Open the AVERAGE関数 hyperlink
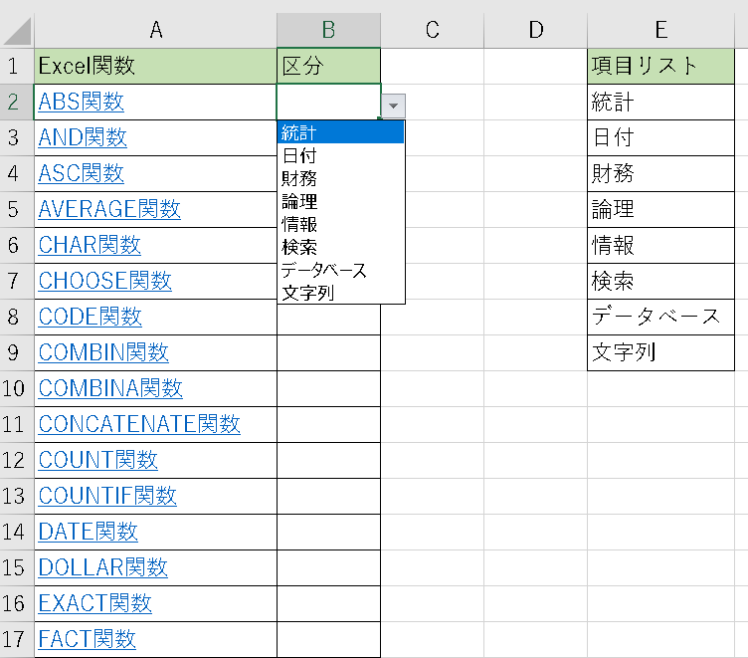 109,209
